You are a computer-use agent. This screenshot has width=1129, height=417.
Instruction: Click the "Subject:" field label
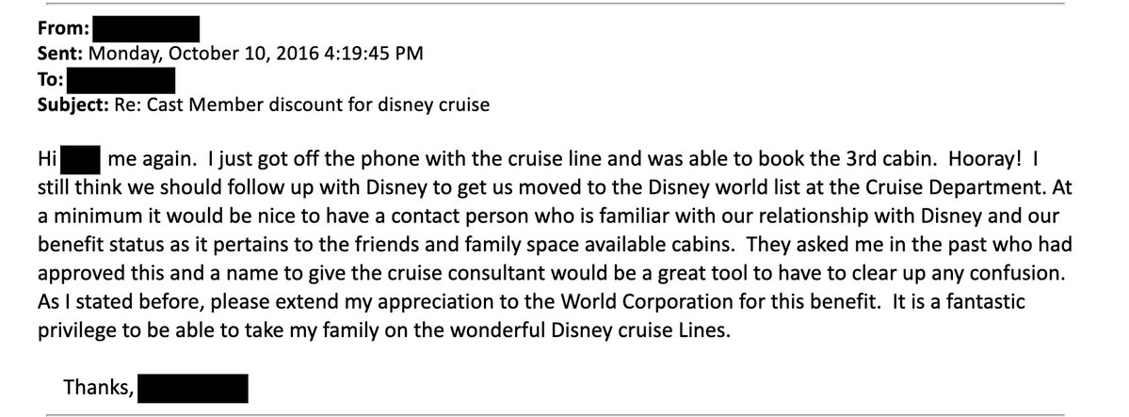(x=53, y=104)
